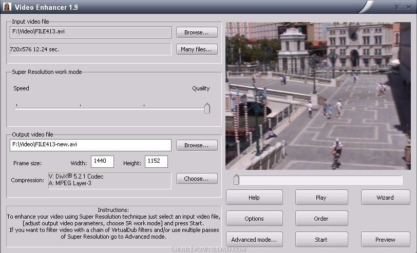Minimize window using title bar double-chevron icon
Screen dimensions: 417x253
tap(397, 7)
